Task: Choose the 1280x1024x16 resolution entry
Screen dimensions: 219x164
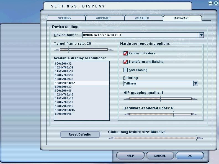Action: click(82, 110)
